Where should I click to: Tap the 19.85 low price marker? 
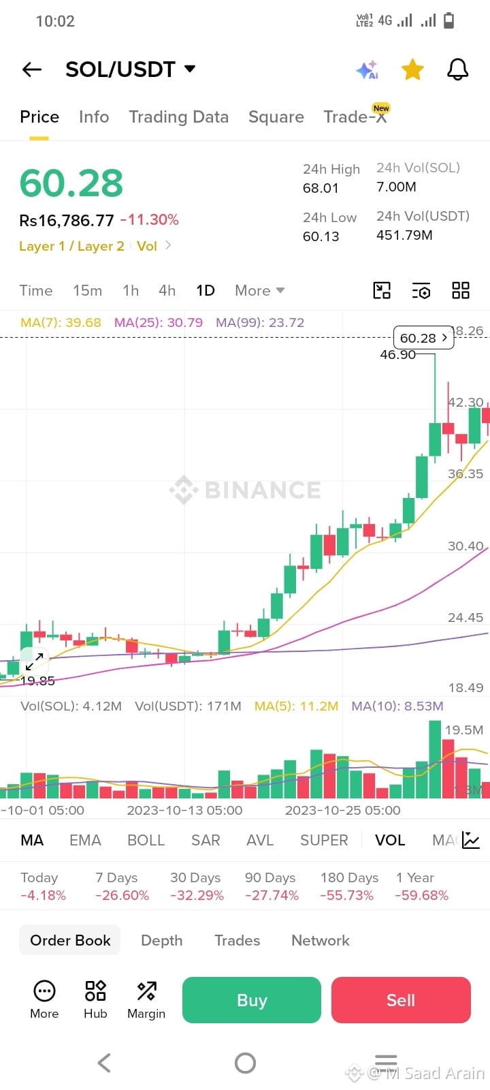[37, 681]
